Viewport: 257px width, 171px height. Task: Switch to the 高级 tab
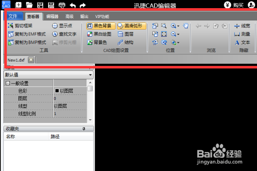pyautogui.click(x=70, y=17)
